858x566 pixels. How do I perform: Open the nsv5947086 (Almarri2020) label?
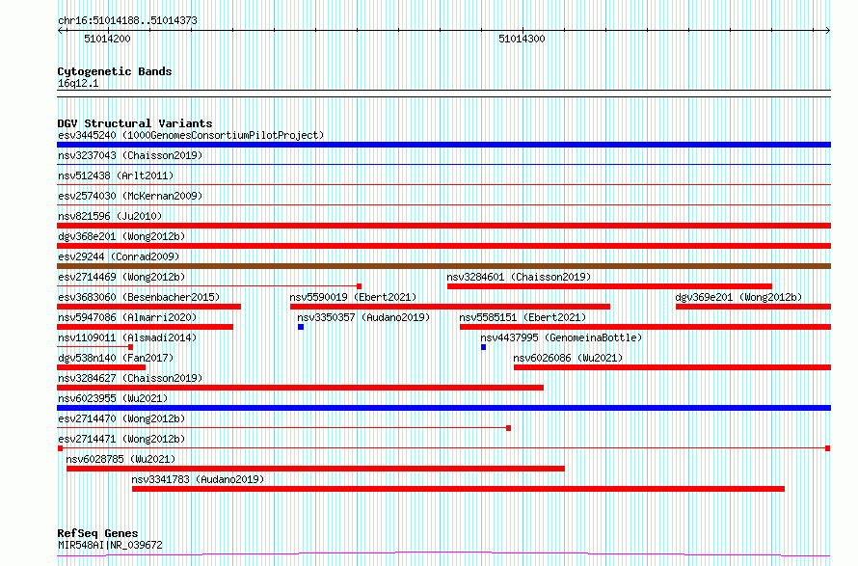tap(127, 317)
